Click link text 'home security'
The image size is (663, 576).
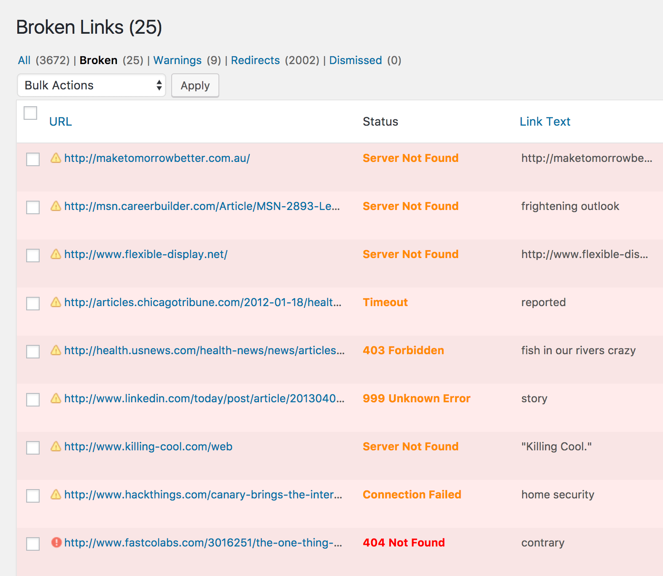click(x=558, y=495)
